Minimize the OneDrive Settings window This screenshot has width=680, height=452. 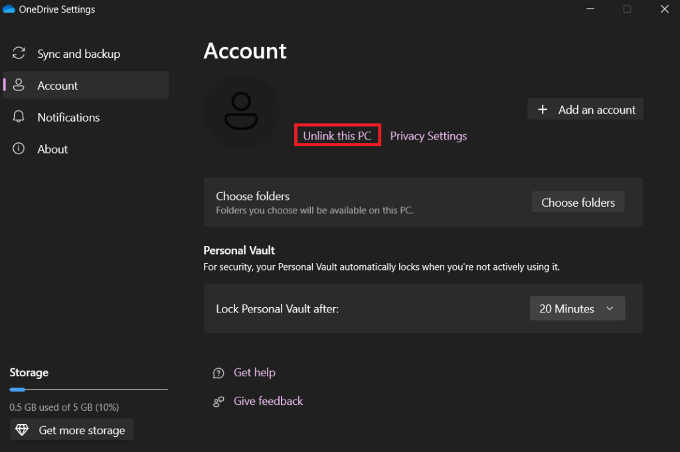point(590,9)
